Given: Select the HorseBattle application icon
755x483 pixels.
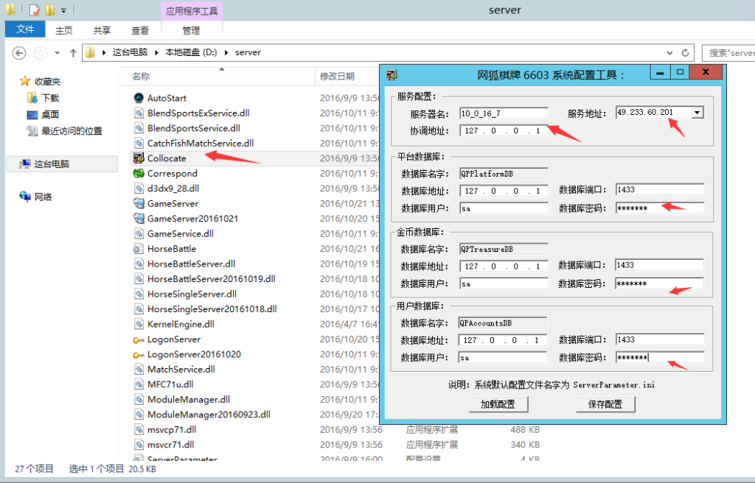Looking at the screenshot, I should coord(138,249).
